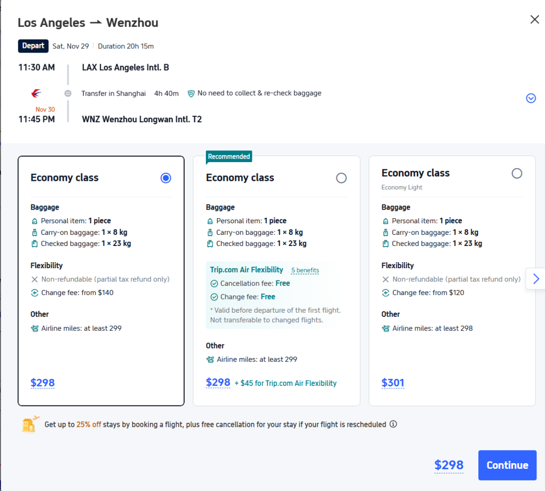The height and width of the screenshot is (491, 545).
Task: Click the airline miles icon in first card
Action: [35, 328]
